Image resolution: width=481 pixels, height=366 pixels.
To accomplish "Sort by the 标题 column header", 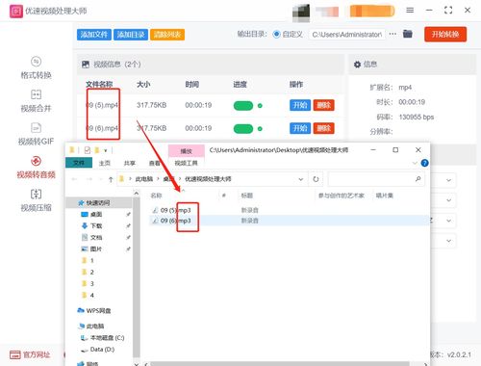I will pyautogui.click(x=247, y=196).
